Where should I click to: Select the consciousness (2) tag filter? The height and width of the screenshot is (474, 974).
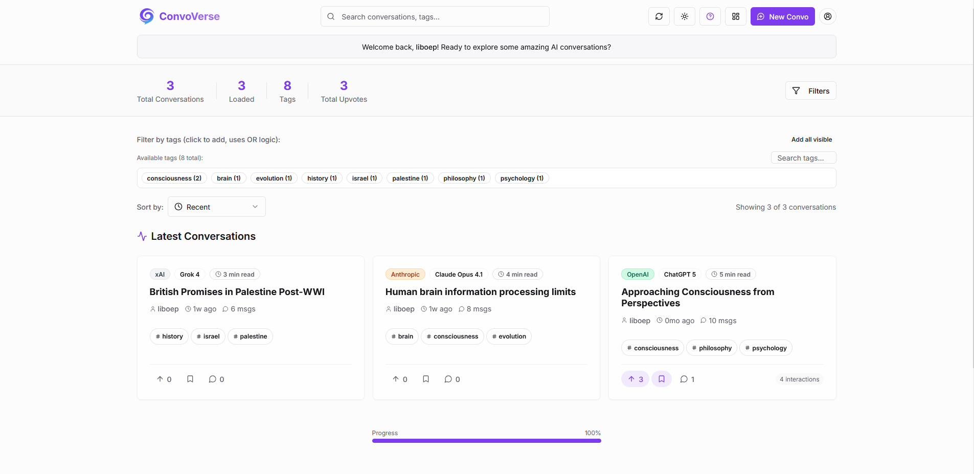174,178
